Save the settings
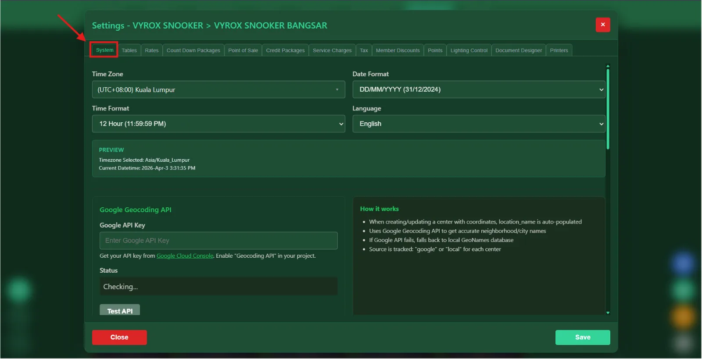The image size is (702, 359). 583,338
